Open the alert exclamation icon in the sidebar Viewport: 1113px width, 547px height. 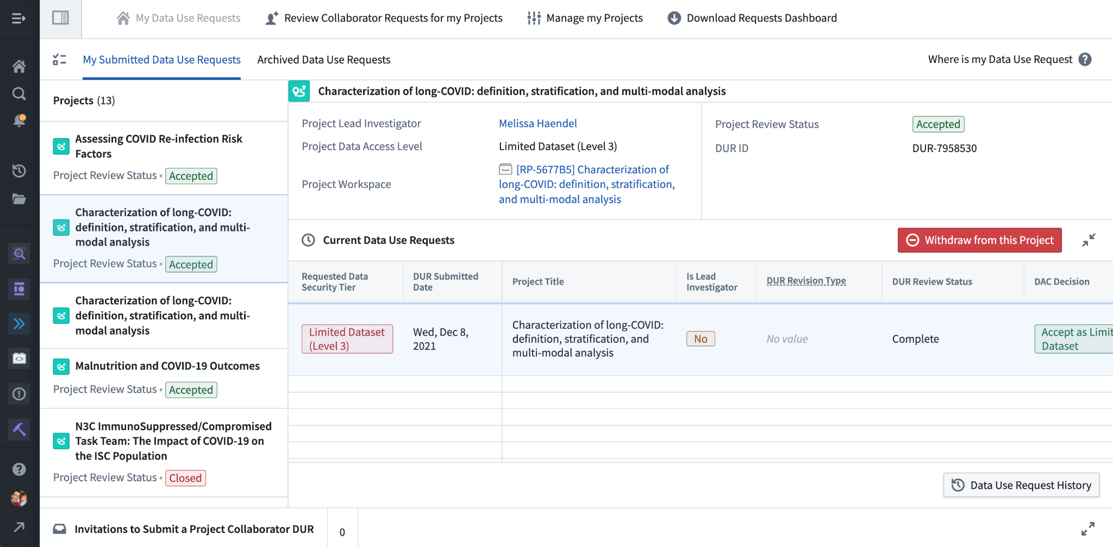click(20, 394)
